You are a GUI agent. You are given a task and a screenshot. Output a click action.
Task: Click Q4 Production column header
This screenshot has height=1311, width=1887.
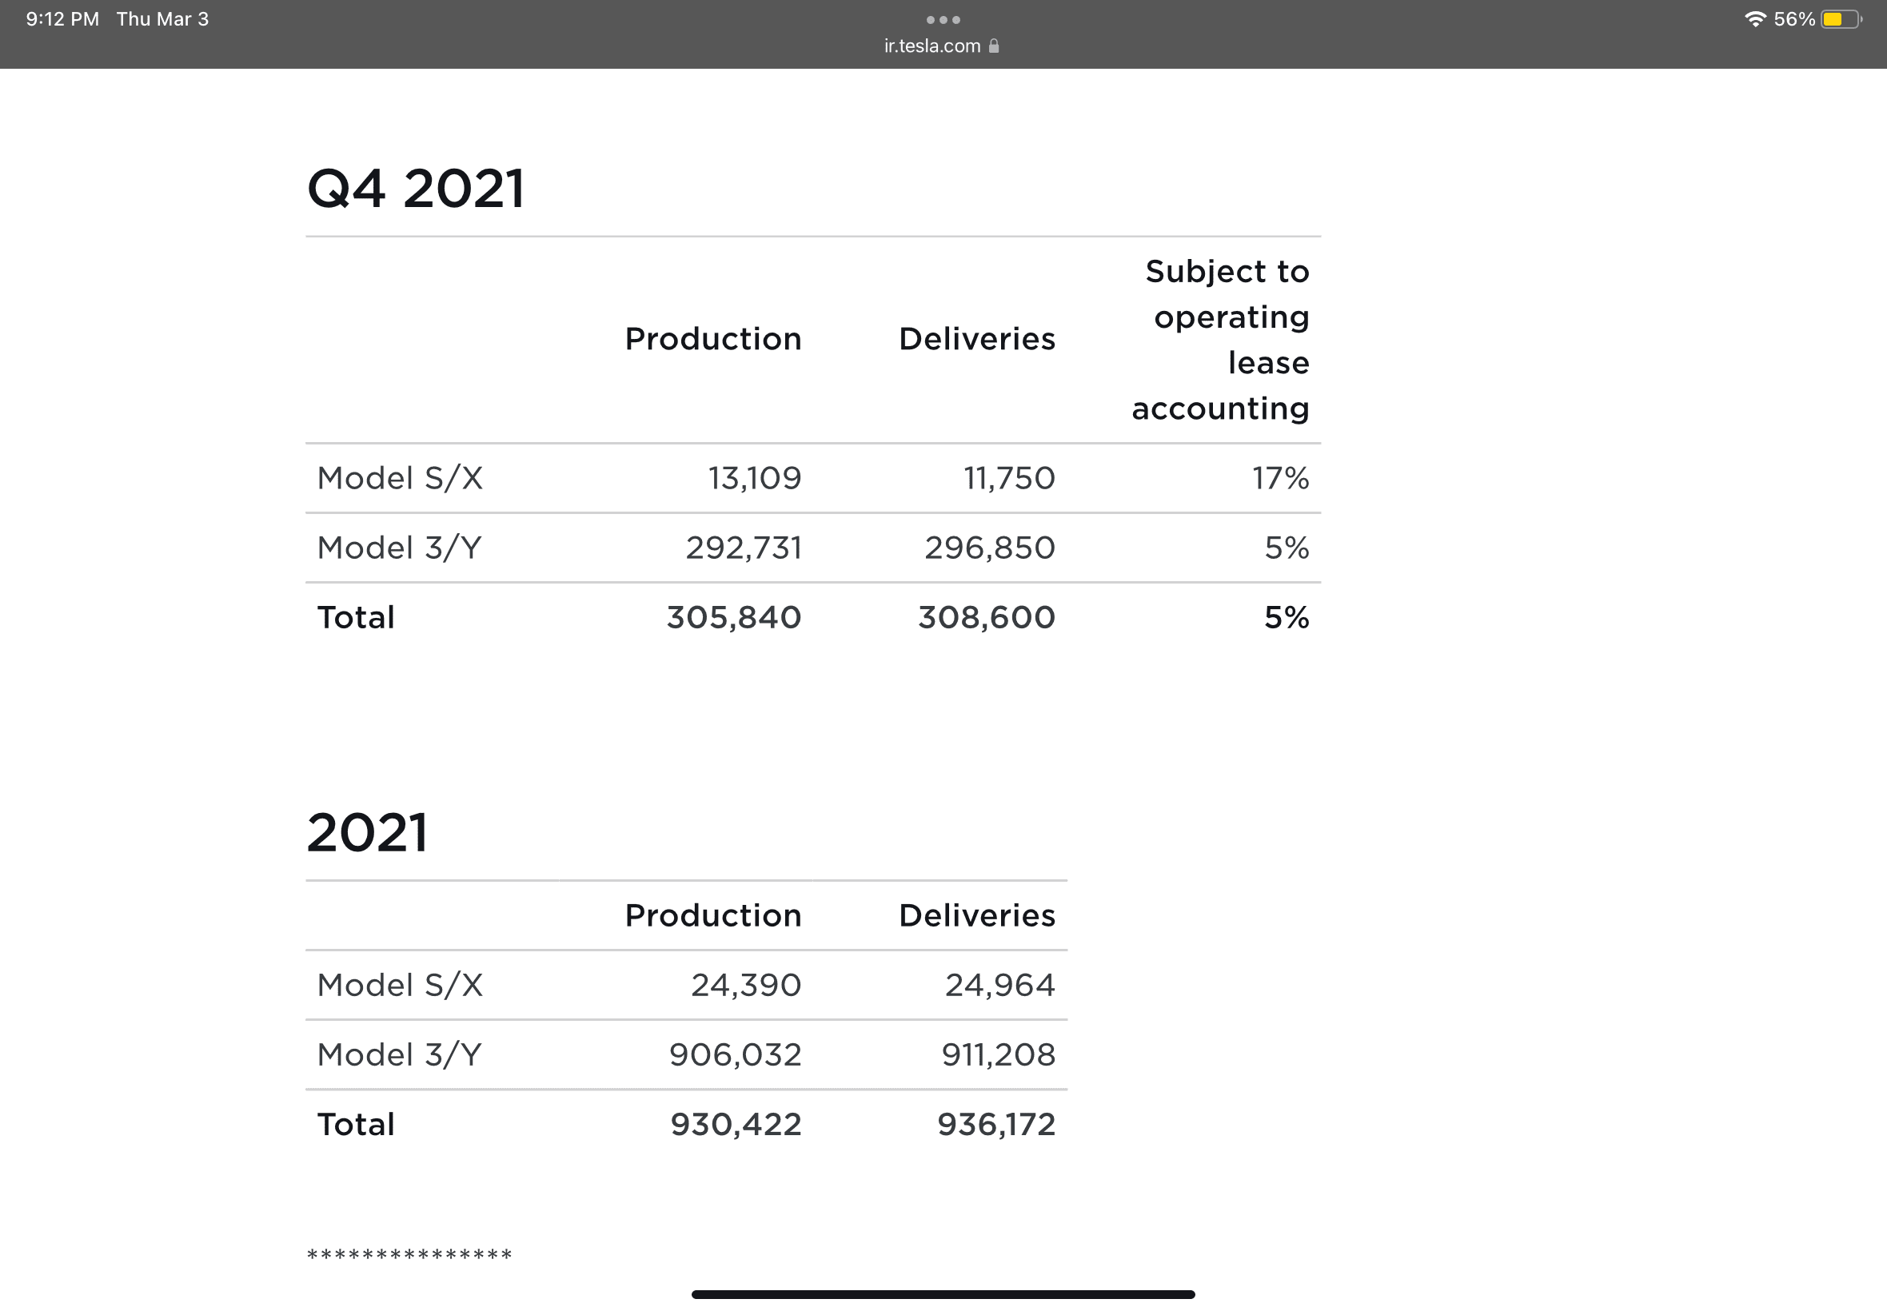coord(713,338)
